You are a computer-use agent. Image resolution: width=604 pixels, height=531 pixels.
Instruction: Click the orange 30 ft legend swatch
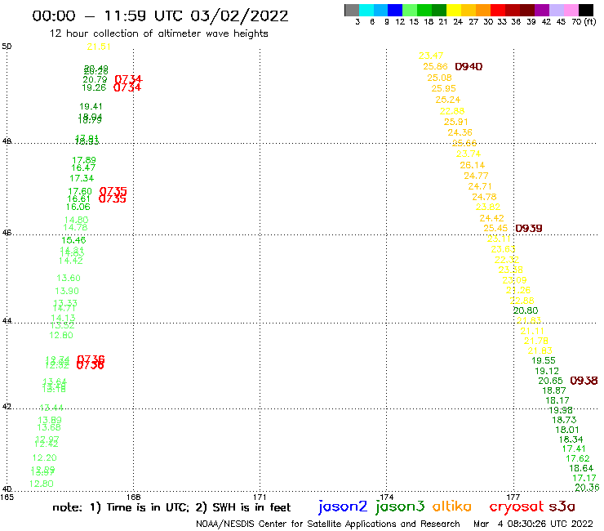[x=483, y=10]
